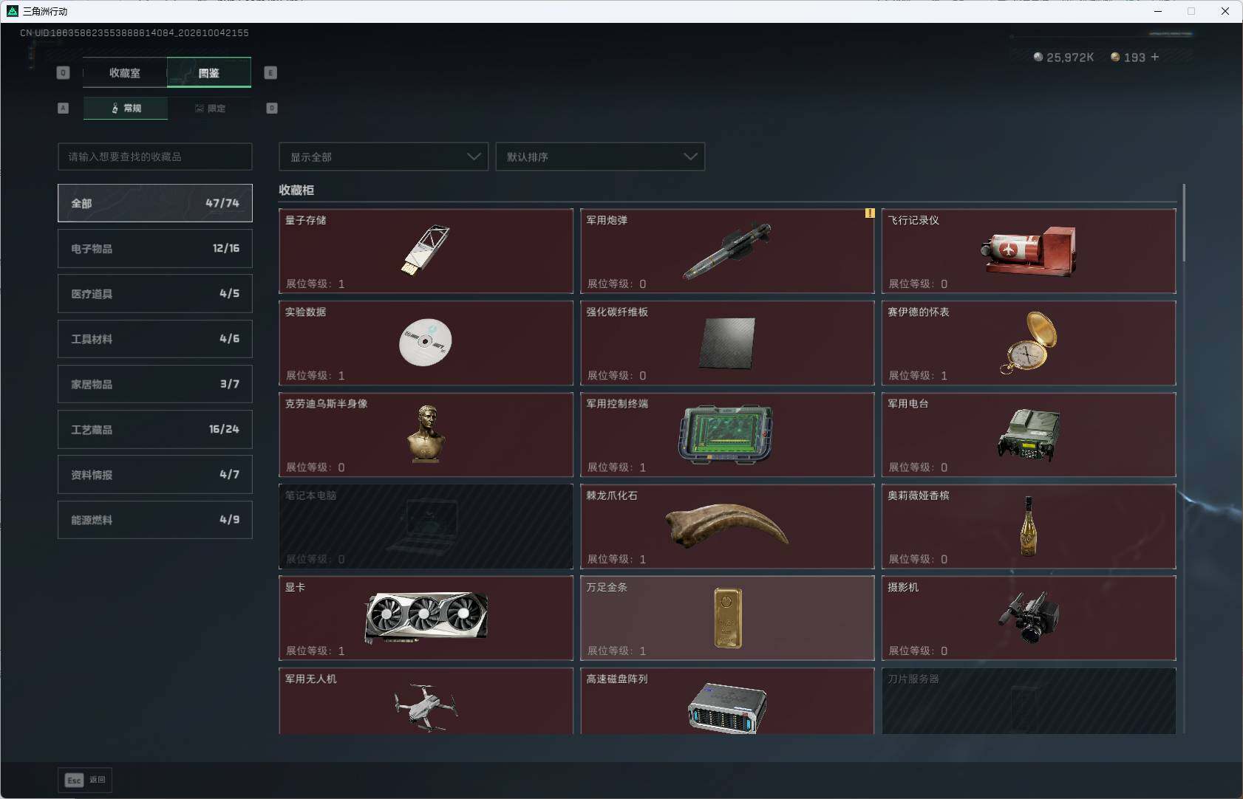Select the 实验数据 disc icon

426,342
